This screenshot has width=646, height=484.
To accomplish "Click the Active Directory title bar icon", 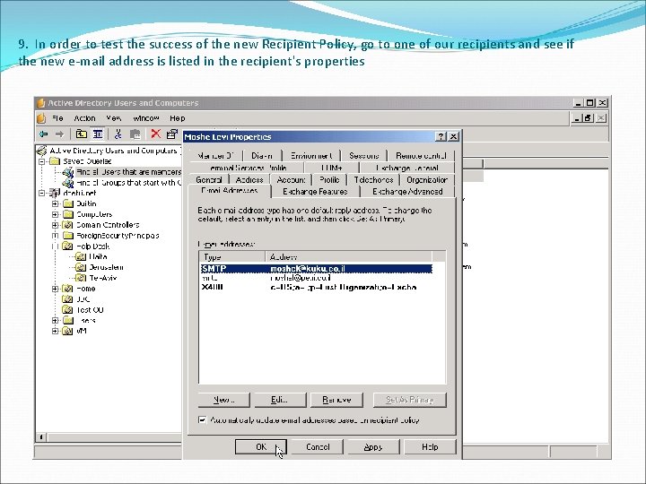I will [40, 103].
